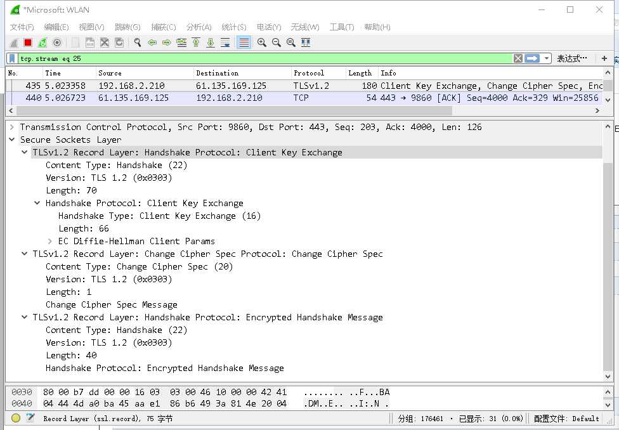Open the 跳转(G) menu

[x=127, y=27]
